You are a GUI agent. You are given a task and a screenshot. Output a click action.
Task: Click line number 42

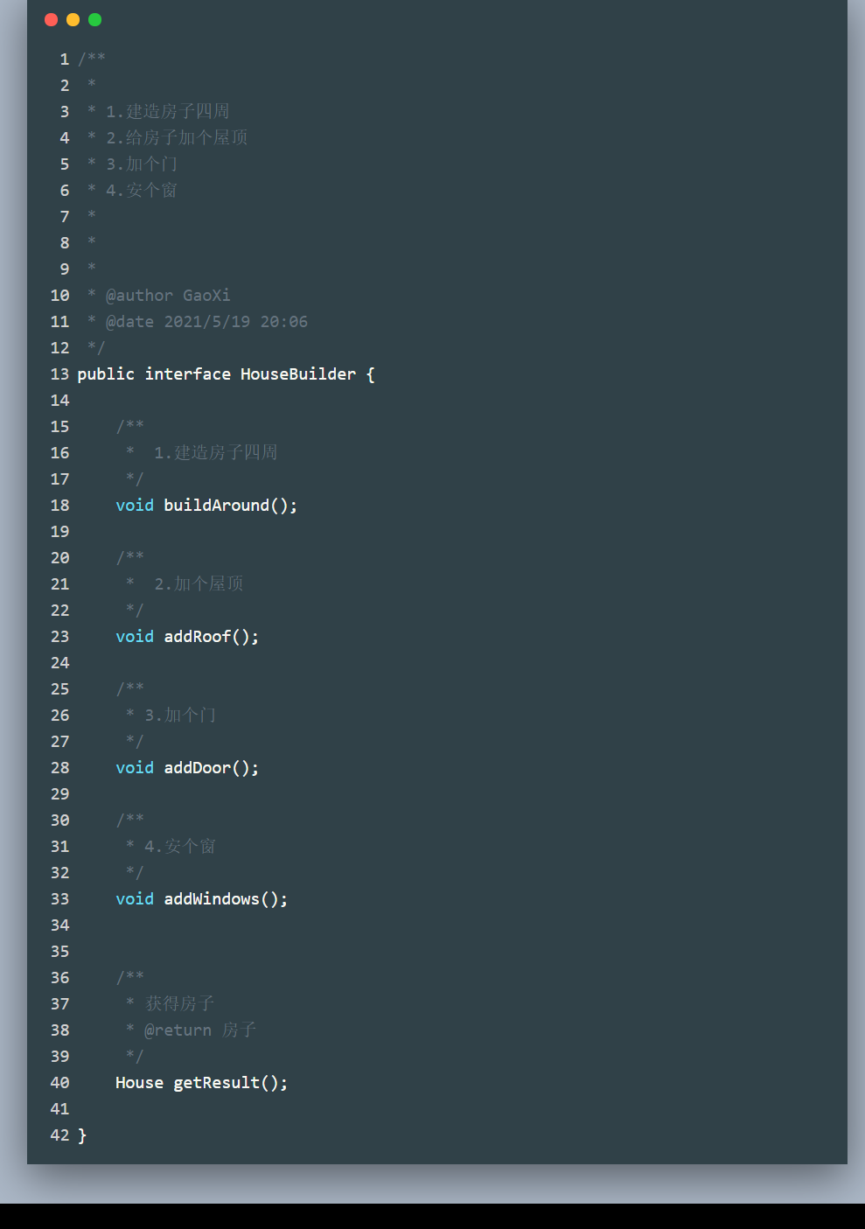pos(59,1135)
